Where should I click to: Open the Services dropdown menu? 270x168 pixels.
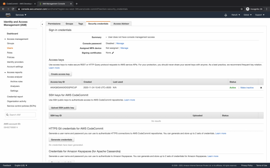[21, 15]
